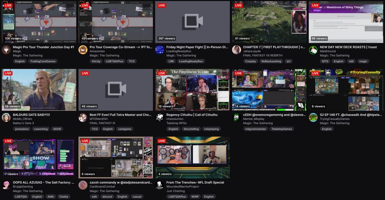This screenshot has width=385, height=200.
Task: Open the WoundedWarriorProject channel avatar
Action: 160,185
